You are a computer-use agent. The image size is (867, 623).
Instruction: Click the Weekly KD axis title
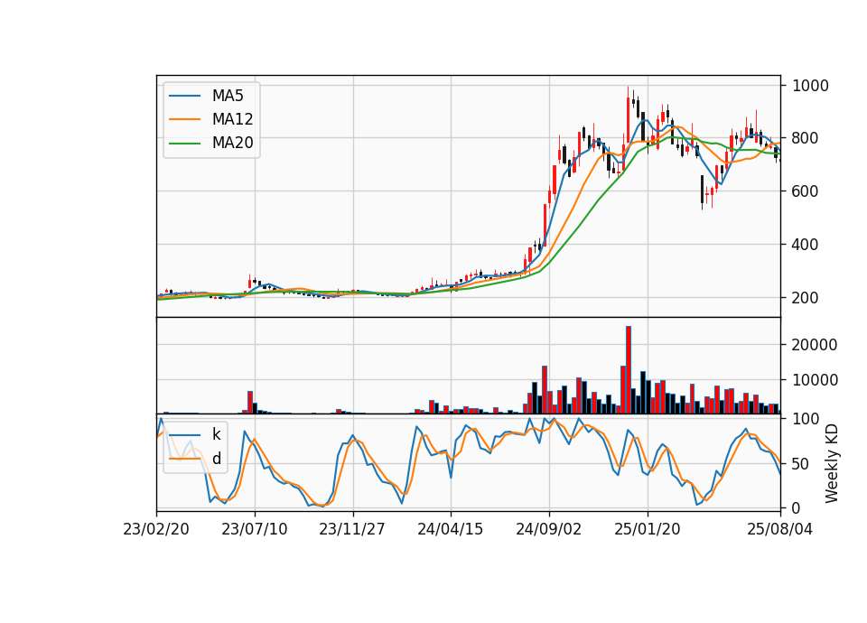pyautogui.click(x=832, y=463)
